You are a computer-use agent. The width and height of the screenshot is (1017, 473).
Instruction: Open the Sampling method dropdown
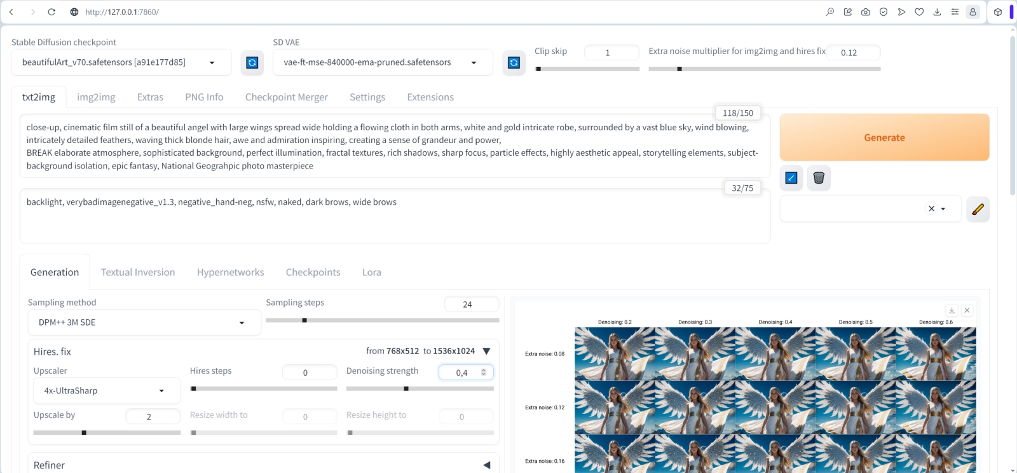point(144,322)
